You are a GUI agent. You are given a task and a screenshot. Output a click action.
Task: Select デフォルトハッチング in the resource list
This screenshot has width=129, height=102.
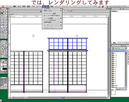click(118, 51)
